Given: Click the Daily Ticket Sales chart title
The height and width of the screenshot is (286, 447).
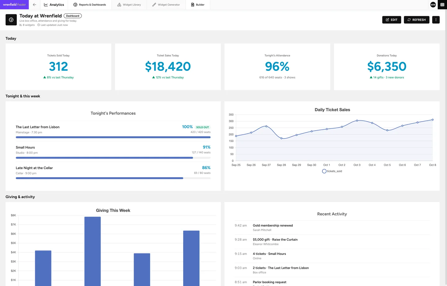Looking at the screenshot, I should click(332, 110).
